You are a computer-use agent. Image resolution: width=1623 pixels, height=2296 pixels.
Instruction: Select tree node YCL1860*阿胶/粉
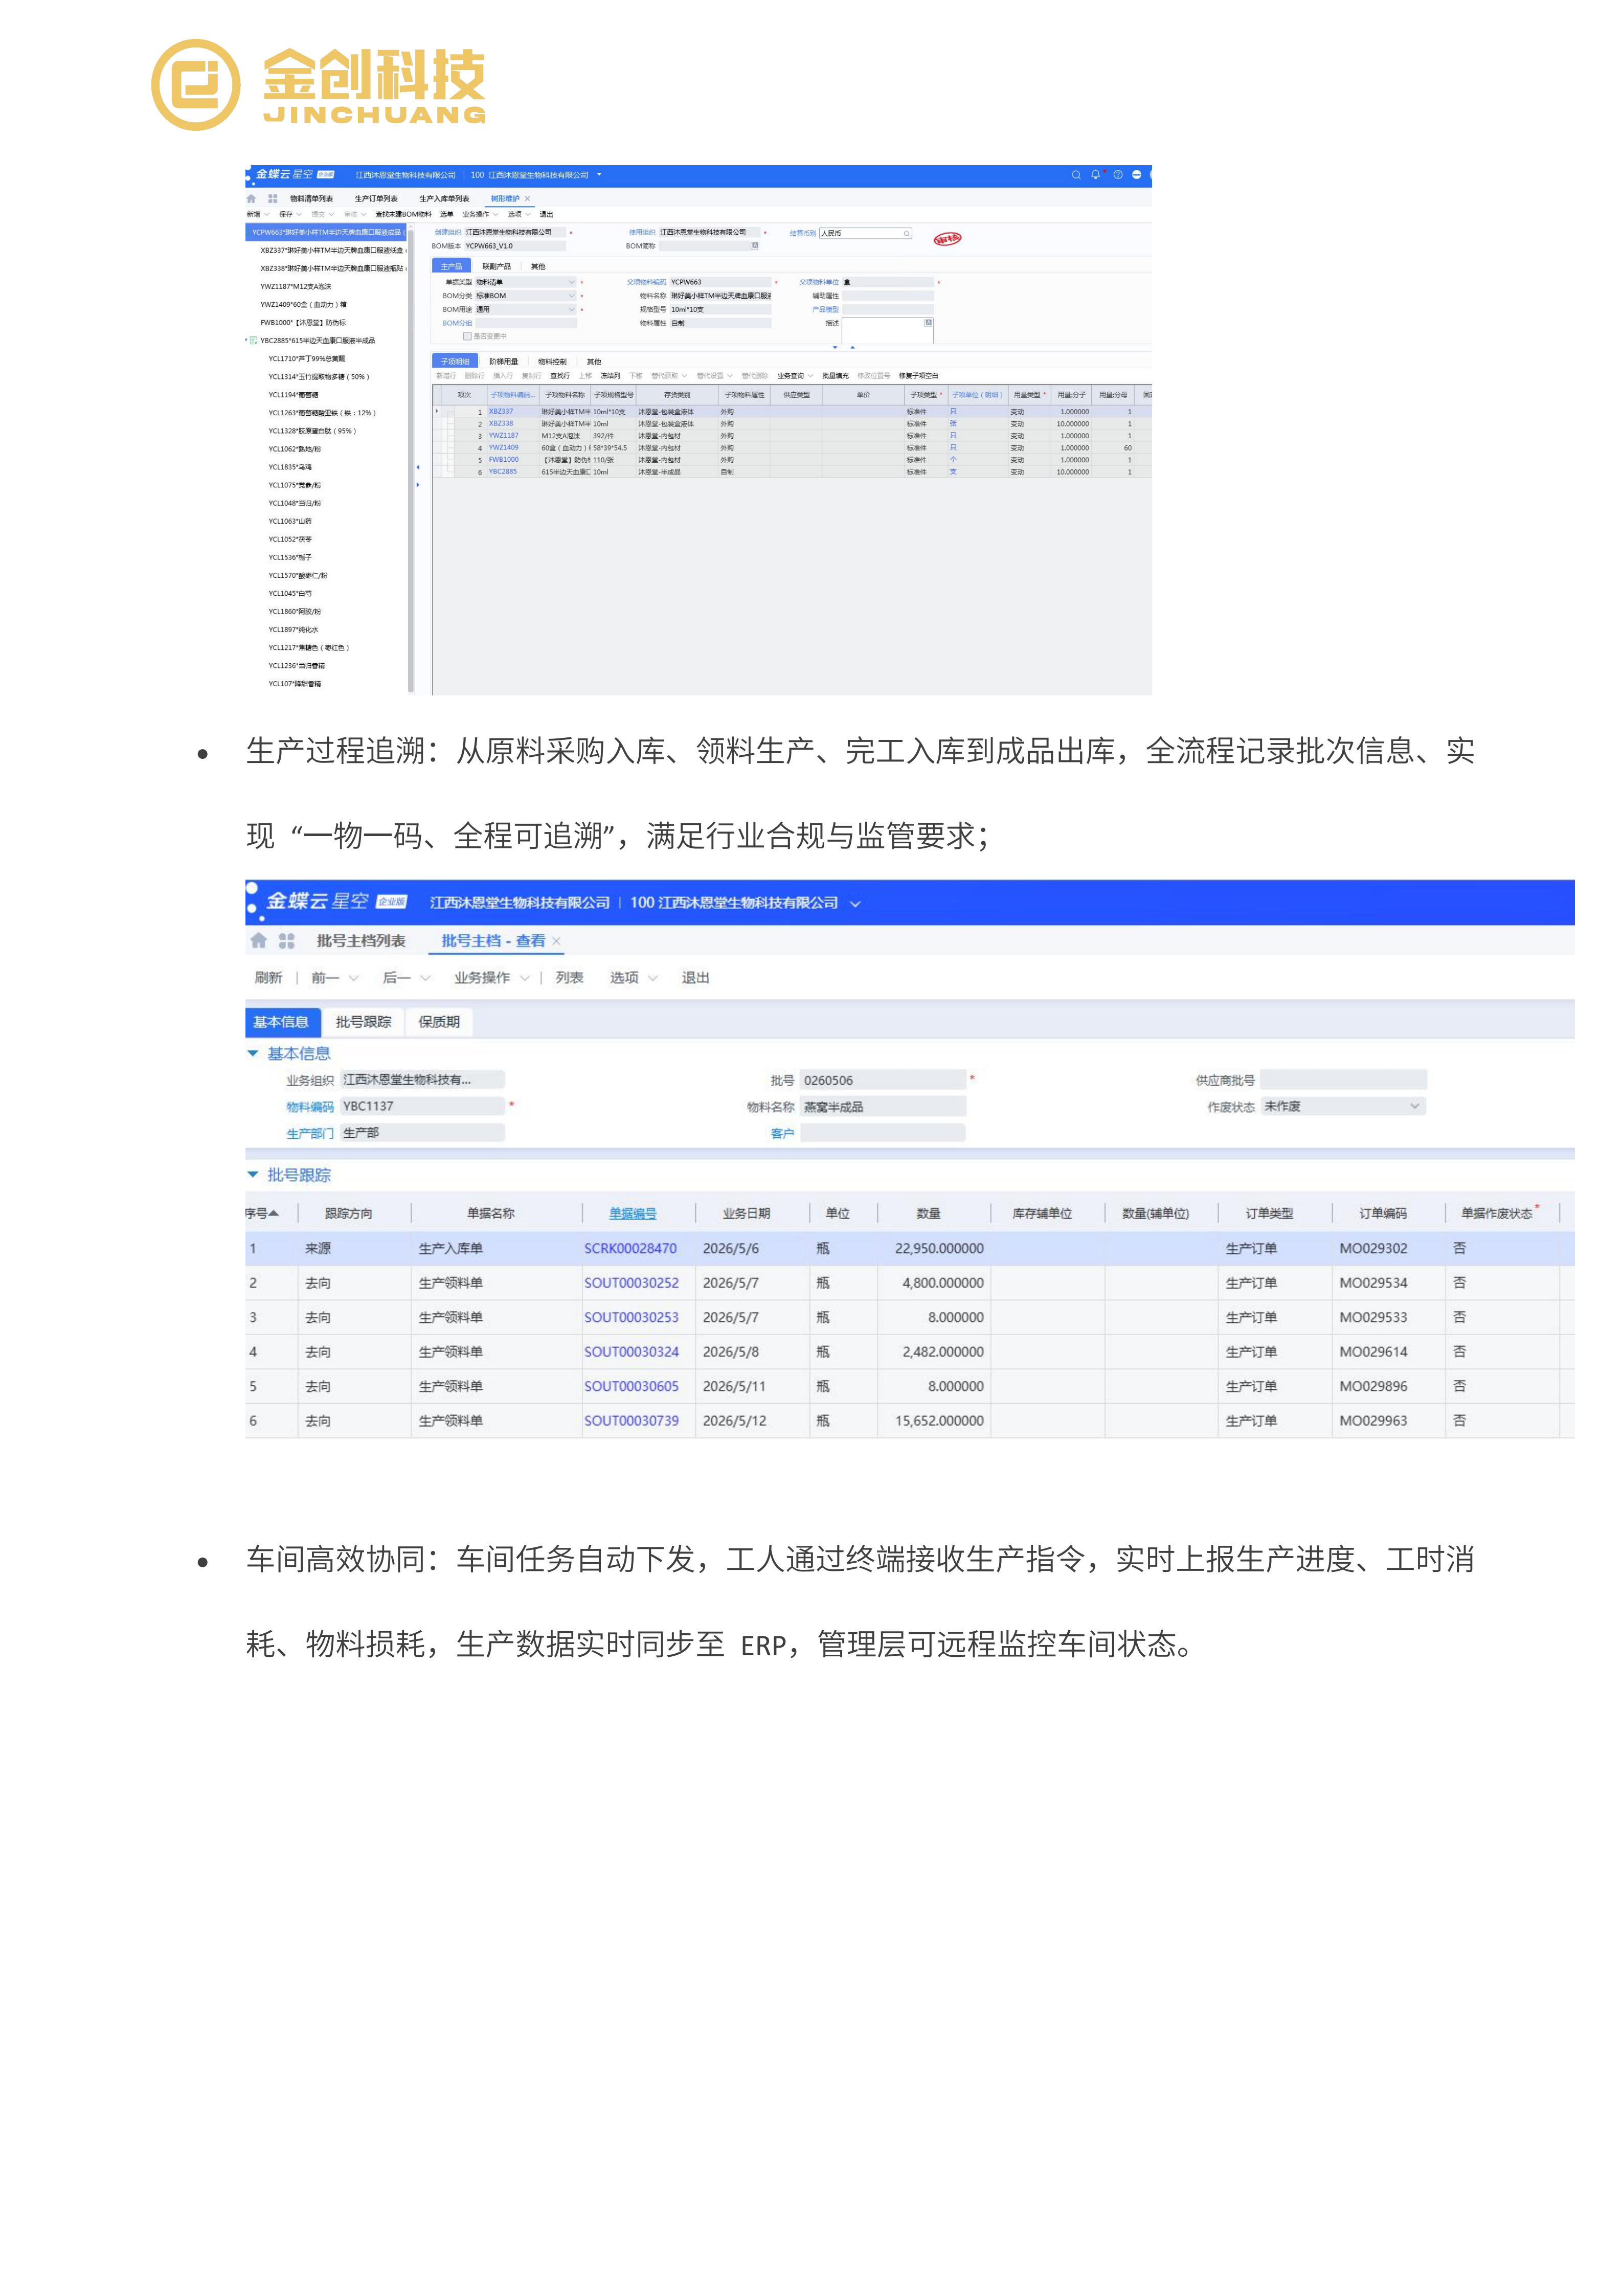[294, 612]
